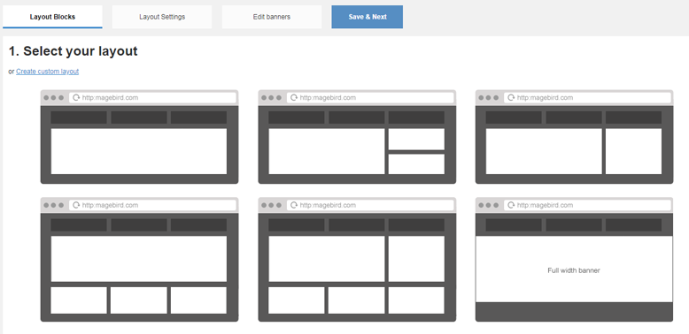Click the Save & Next button
The height and width of the screenshot is (334, 689).
pos(367,17)
